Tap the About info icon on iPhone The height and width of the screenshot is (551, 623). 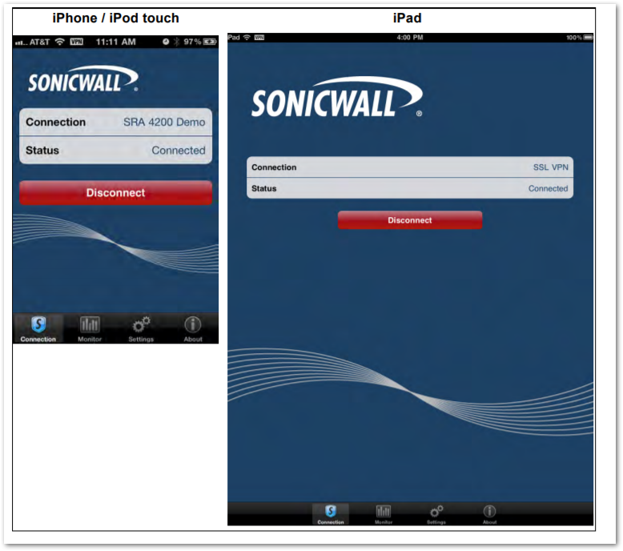[193, 325]
